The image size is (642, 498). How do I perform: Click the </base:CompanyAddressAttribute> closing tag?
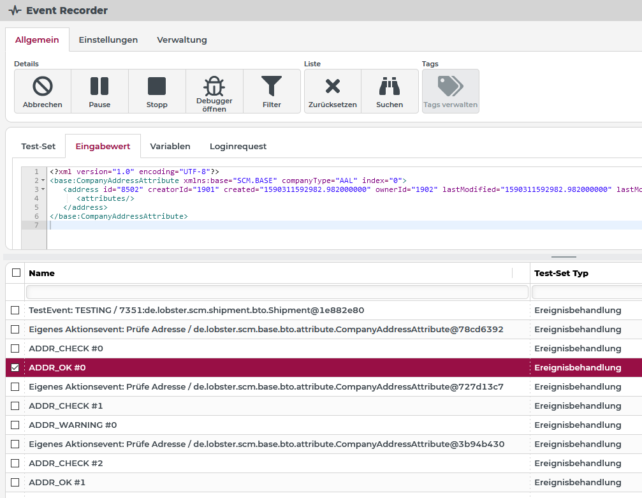tap(119, 216)
